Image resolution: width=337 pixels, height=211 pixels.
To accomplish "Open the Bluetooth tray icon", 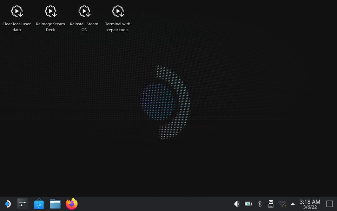I will (259, 204).
